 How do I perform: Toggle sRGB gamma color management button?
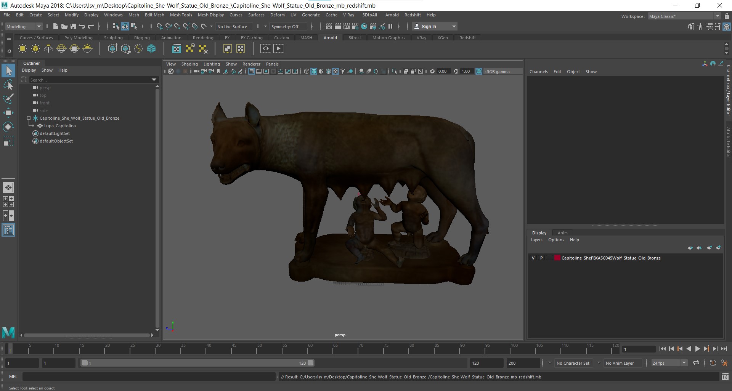click(479, 71)
